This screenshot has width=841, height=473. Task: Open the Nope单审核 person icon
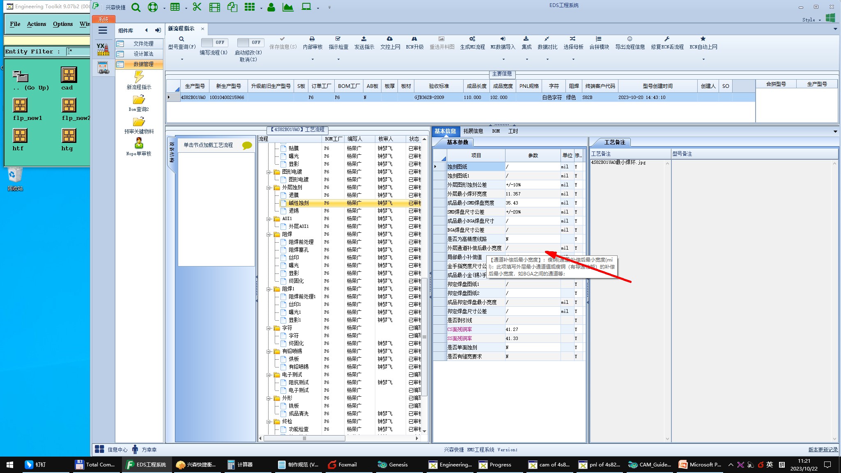coord(139,143)
